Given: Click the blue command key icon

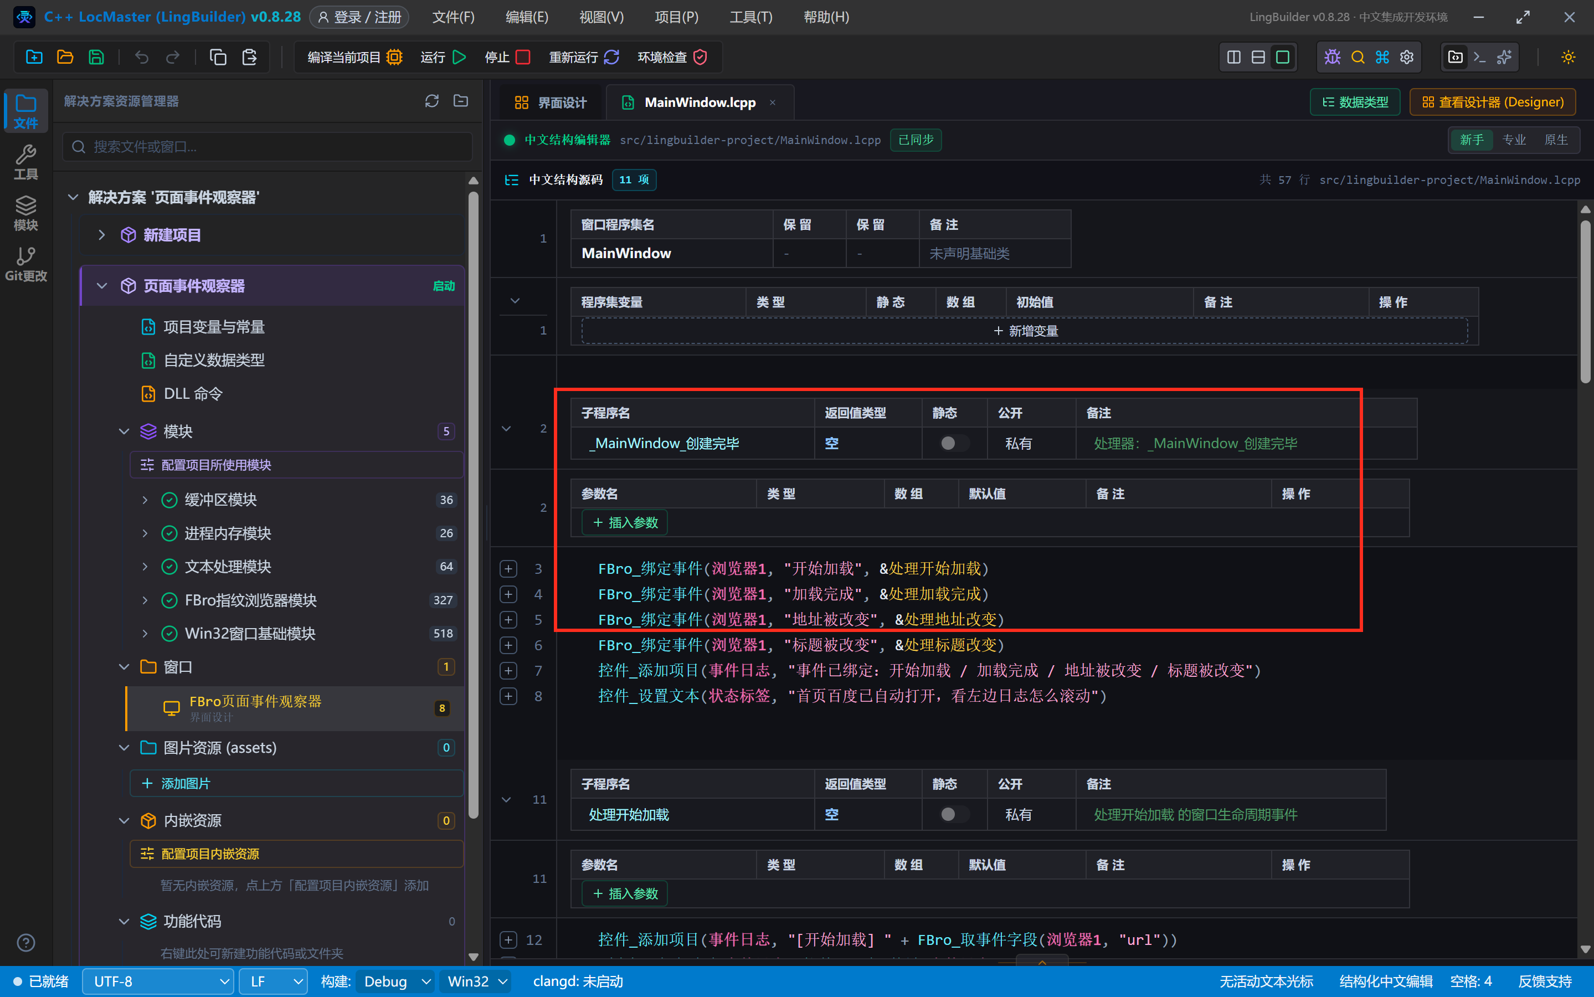Looking at the screenshot, I should [x=1382, y=58].
